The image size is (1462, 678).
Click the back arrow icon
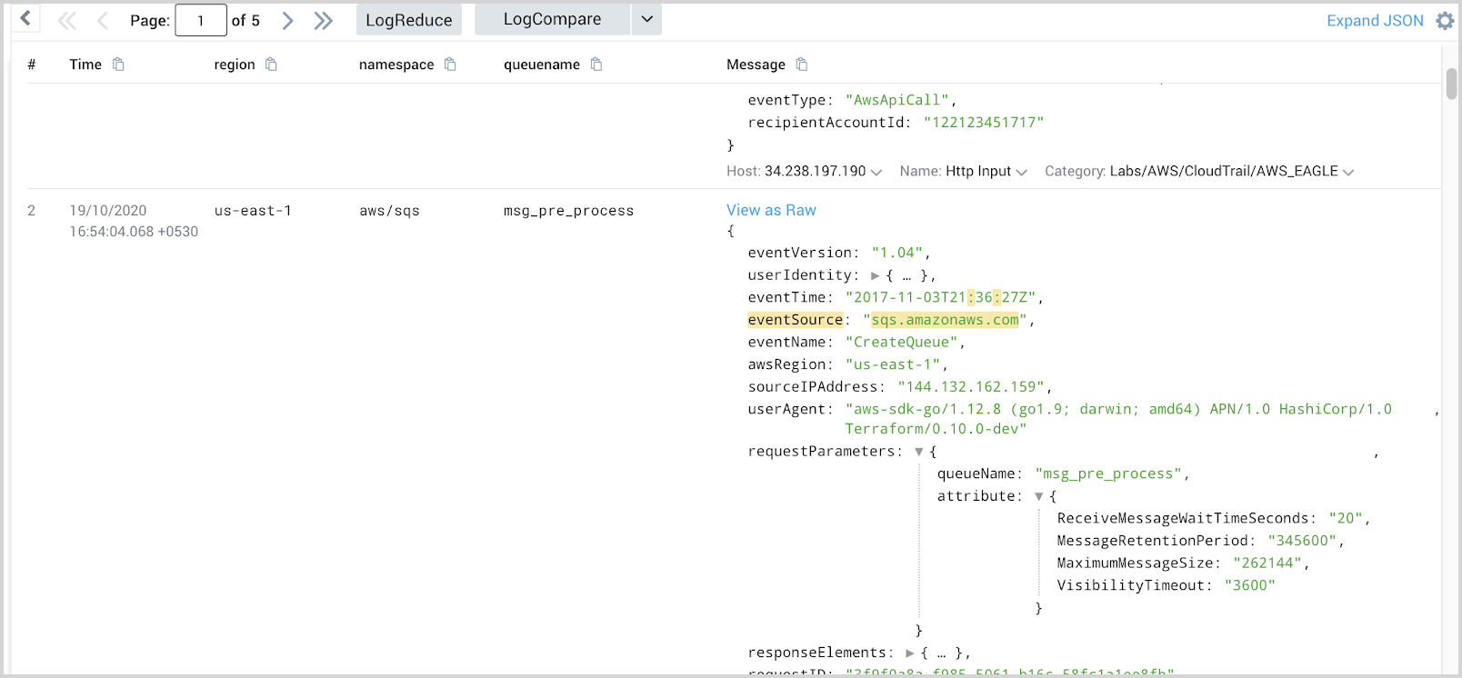(25, 18)
